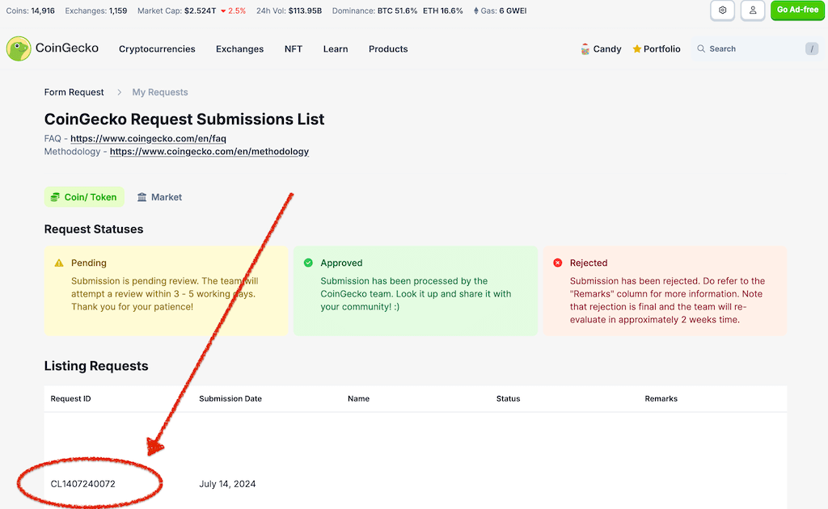This screenshot has width=828, height=509.
Task: Click the Exchanges 1,159 stat
Action: [96, 11]
